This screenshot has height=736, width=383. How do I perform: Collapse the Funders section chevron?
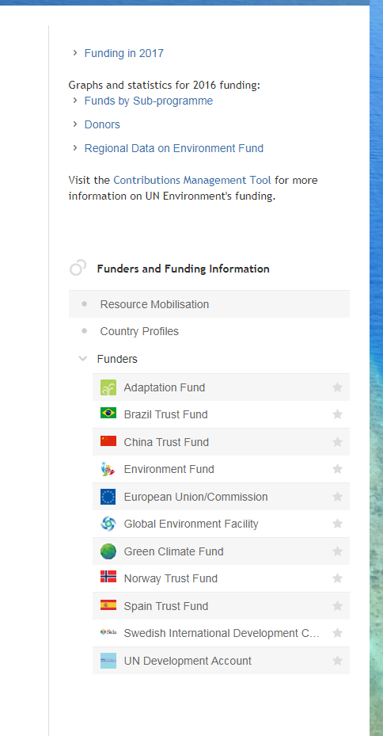tap(83, 359)
